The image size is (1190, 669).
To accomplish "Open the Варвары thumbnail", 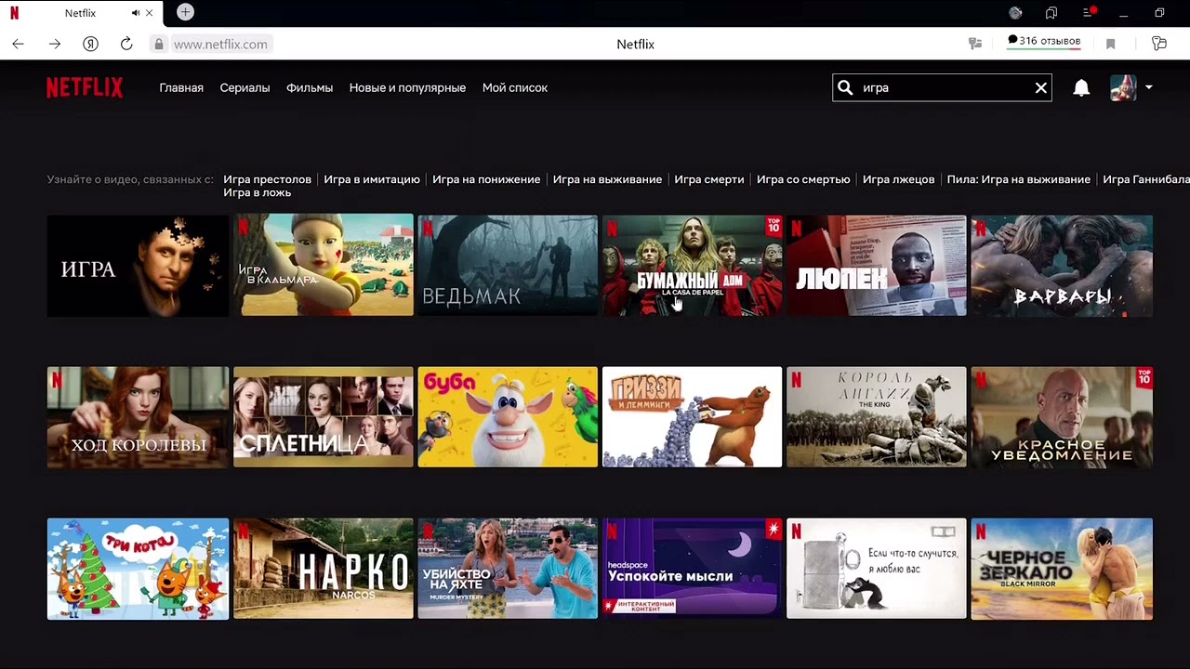I will (x=1062, y=266).
